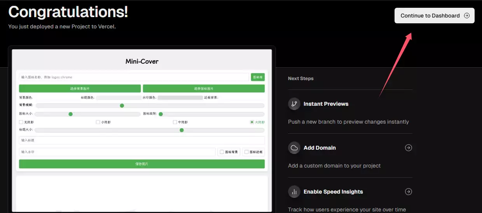Click the 选择背景图片 choose background button
This screenshot has width=482, height=213.
(x=80, y=89)
